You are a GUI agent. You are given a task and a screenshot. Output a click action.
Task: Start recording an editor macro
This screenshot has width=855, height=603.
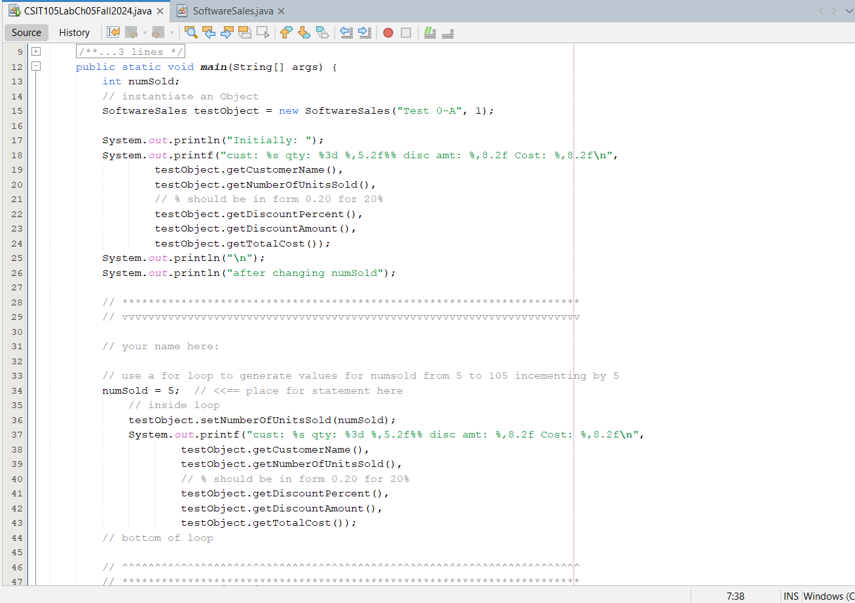coord(387,33)
